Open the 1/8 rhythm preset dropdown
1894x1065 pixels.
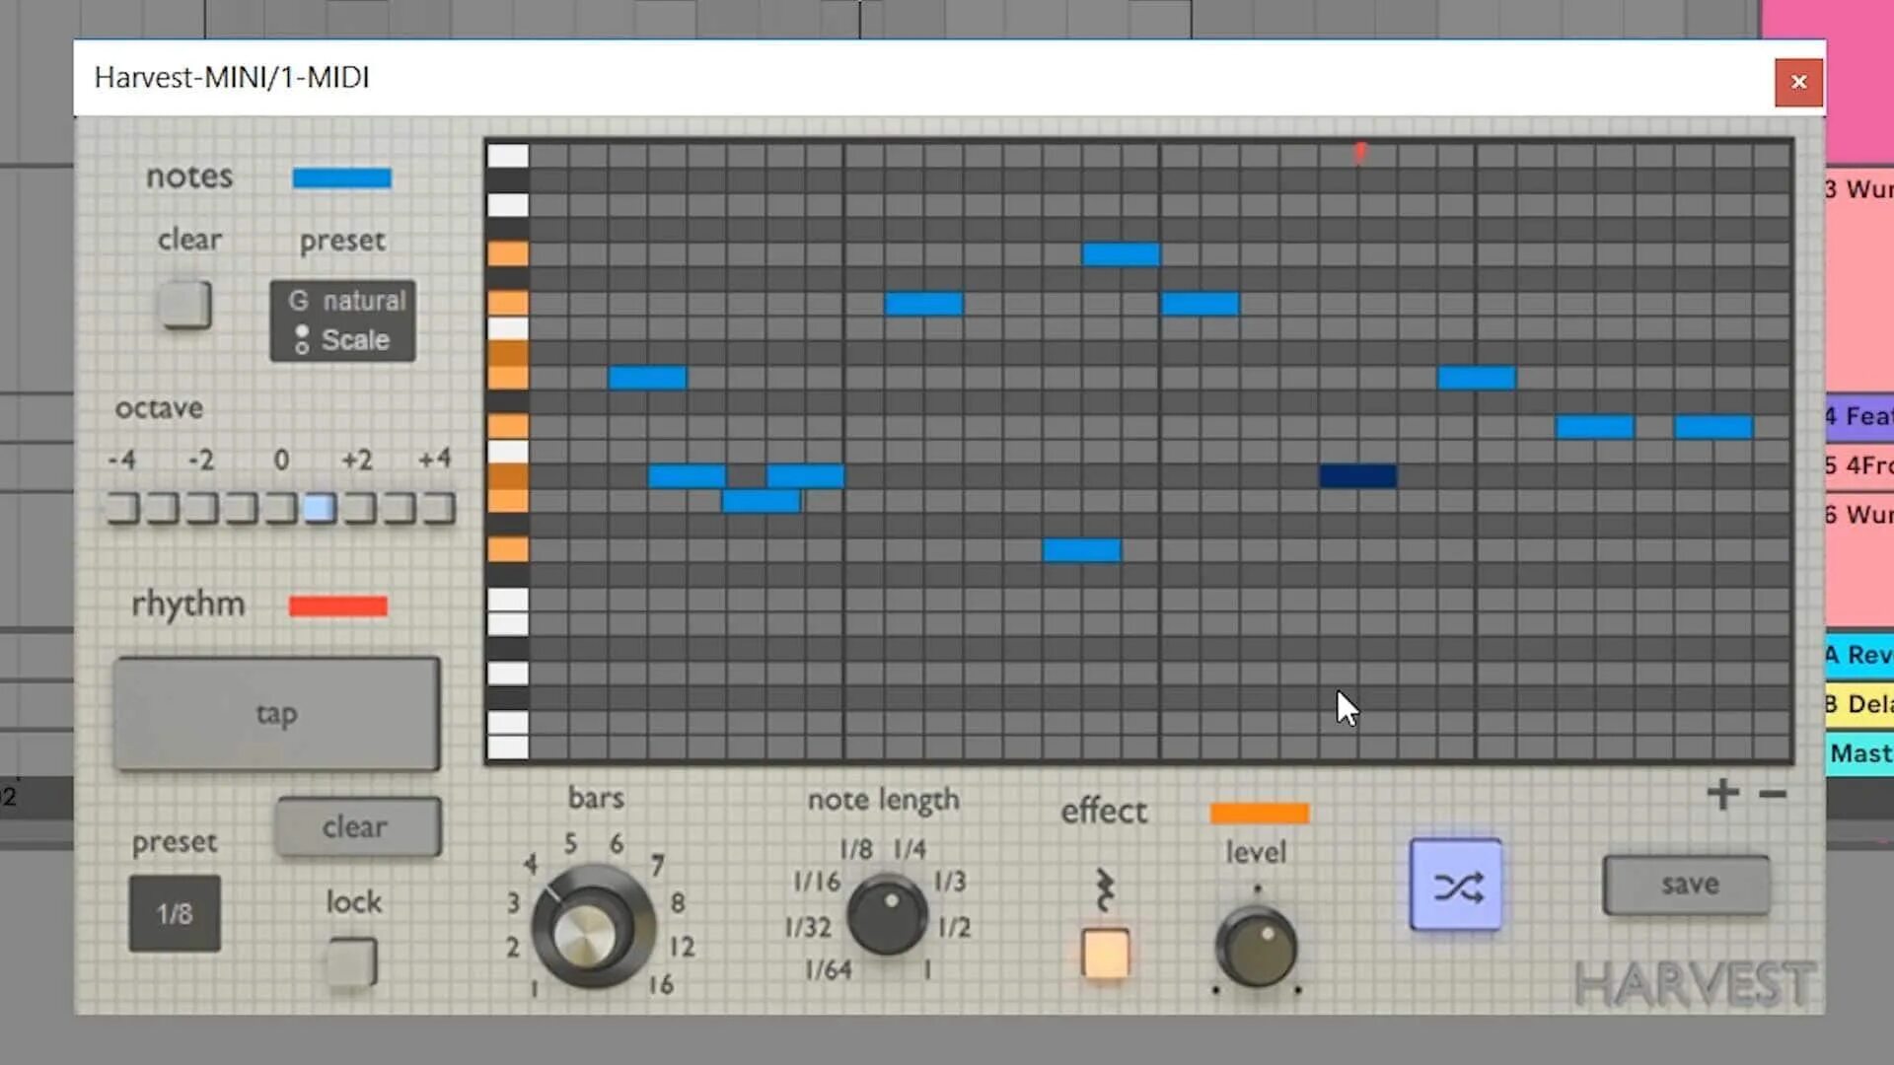[x=175, y=913]
